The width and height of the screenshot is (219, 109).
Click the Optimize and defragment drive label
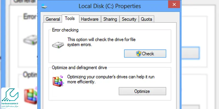pyautogui.click(x=79, y=68)
